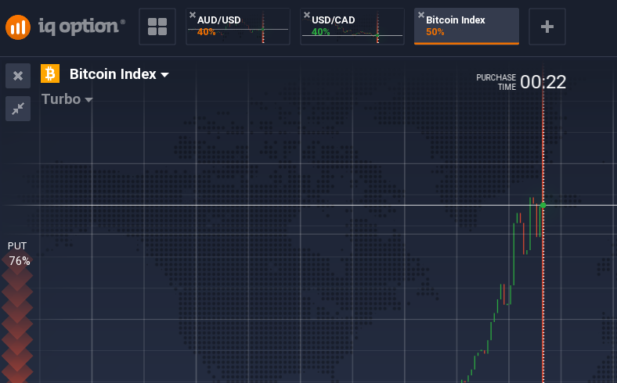617x383 pixels.
Task: Click the gray X chart close button
Action: pos(18,76)
